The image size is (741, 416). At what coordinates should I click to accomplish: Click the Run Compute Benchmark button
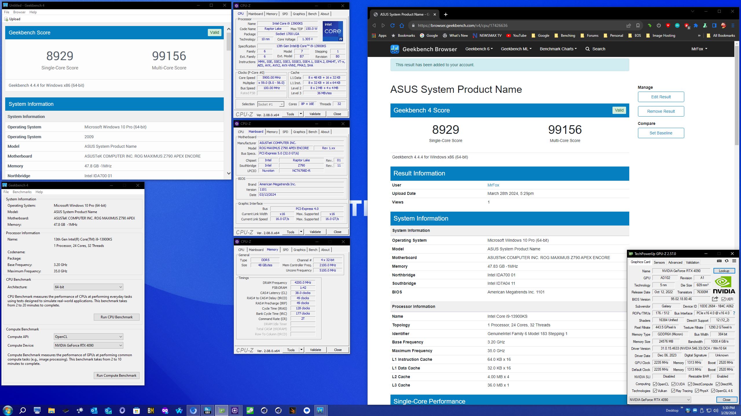[x=117, y=376]
